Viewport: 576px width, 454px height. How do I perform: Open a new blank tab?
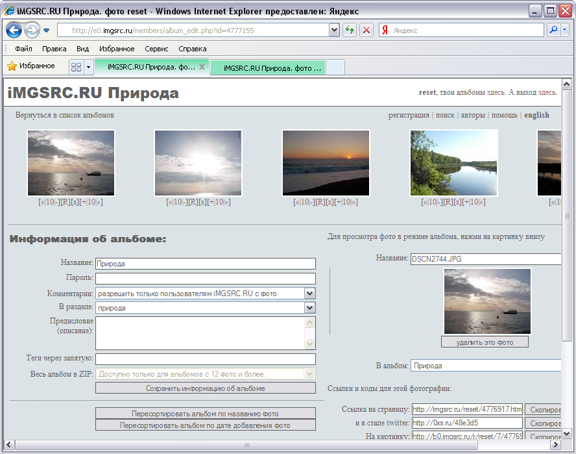pos(334,66)
